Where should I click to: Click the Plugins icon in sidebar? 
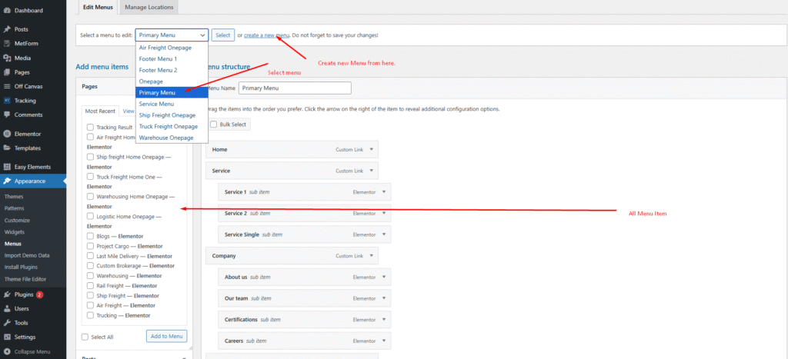[x=7, y=294]
